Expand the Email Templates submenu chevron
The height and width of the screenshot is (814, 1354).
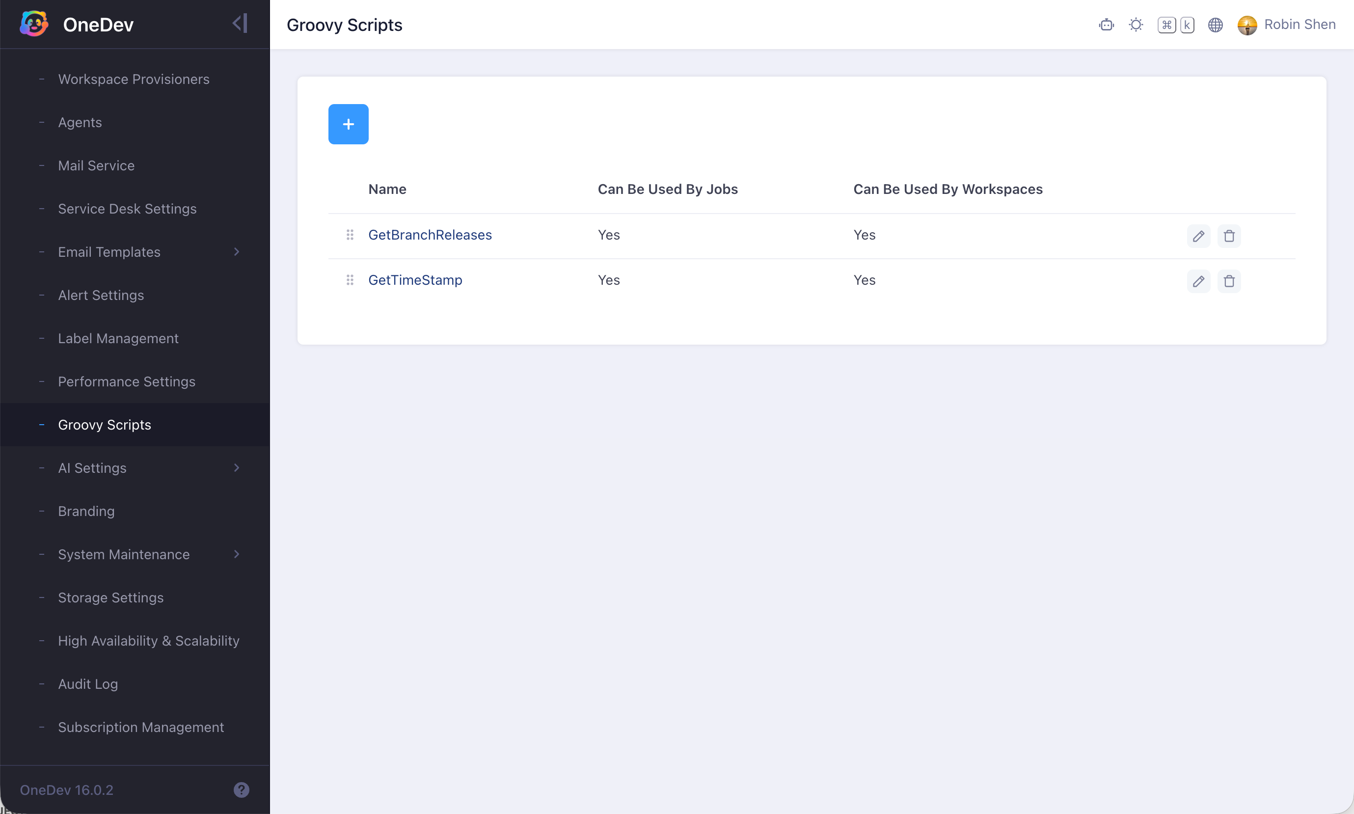tap(237, 252)
